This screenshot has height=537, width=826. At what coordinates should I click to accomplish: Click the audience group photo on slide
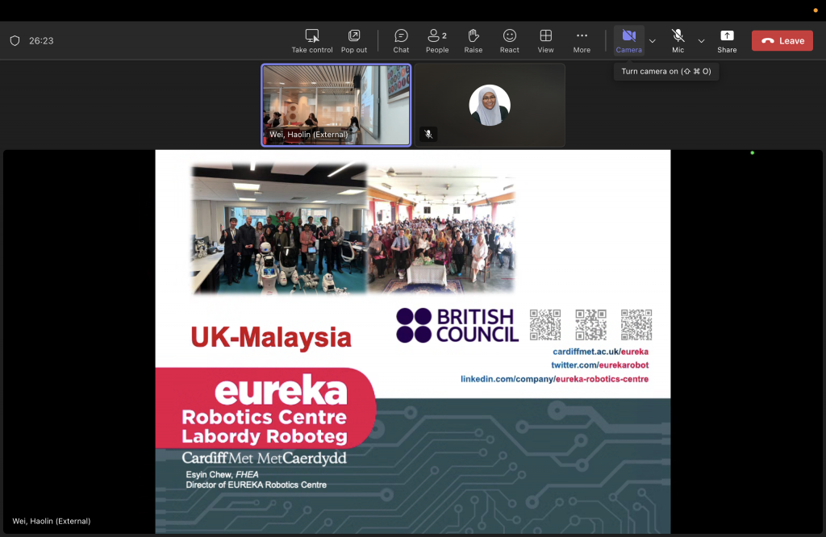(441, 230)
